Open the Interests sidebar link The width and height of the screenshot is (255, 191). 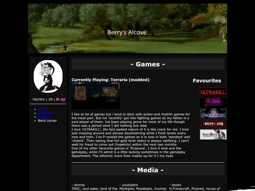[x=44, y=117]
